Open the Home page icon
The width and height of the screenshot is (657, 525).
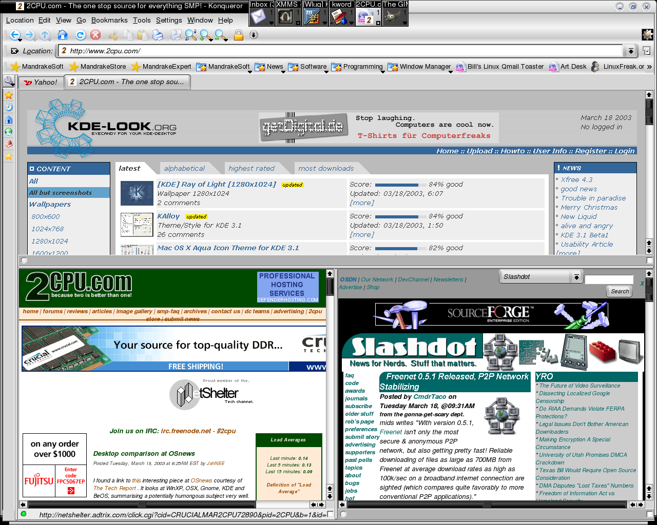pos(63,35)
